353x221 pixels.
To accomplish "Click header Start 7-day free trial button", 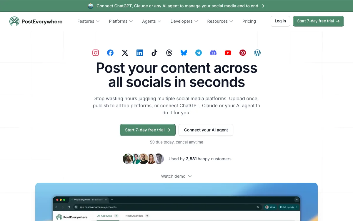I will point(318,21).
